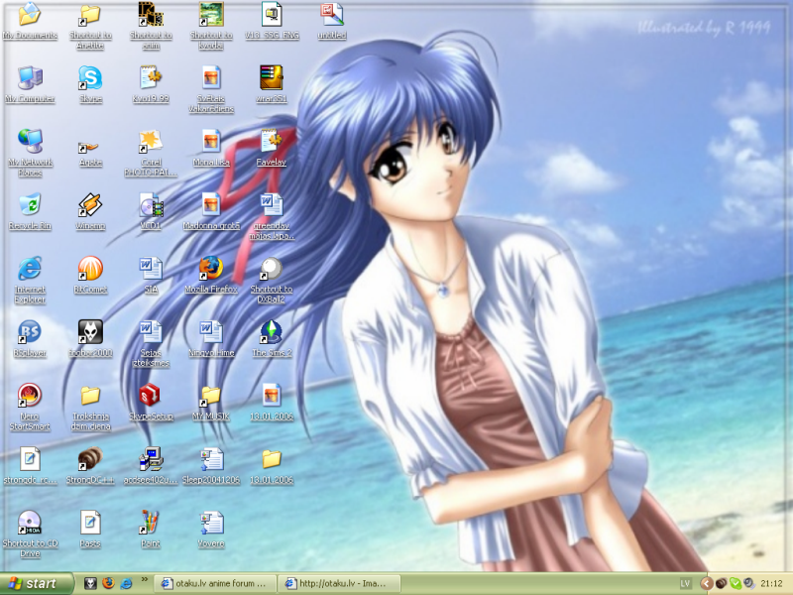The height and width of the screenshot is (595, 793).
Task: Select the Corel PHOTO-PAINT shortcut
Action: click(x=151, y=153)
